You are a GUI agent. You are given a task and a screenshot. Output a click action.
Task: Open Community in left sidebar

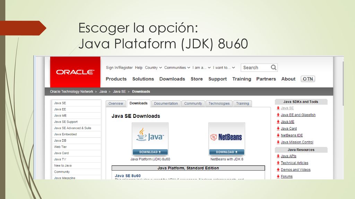coord(76,172)
